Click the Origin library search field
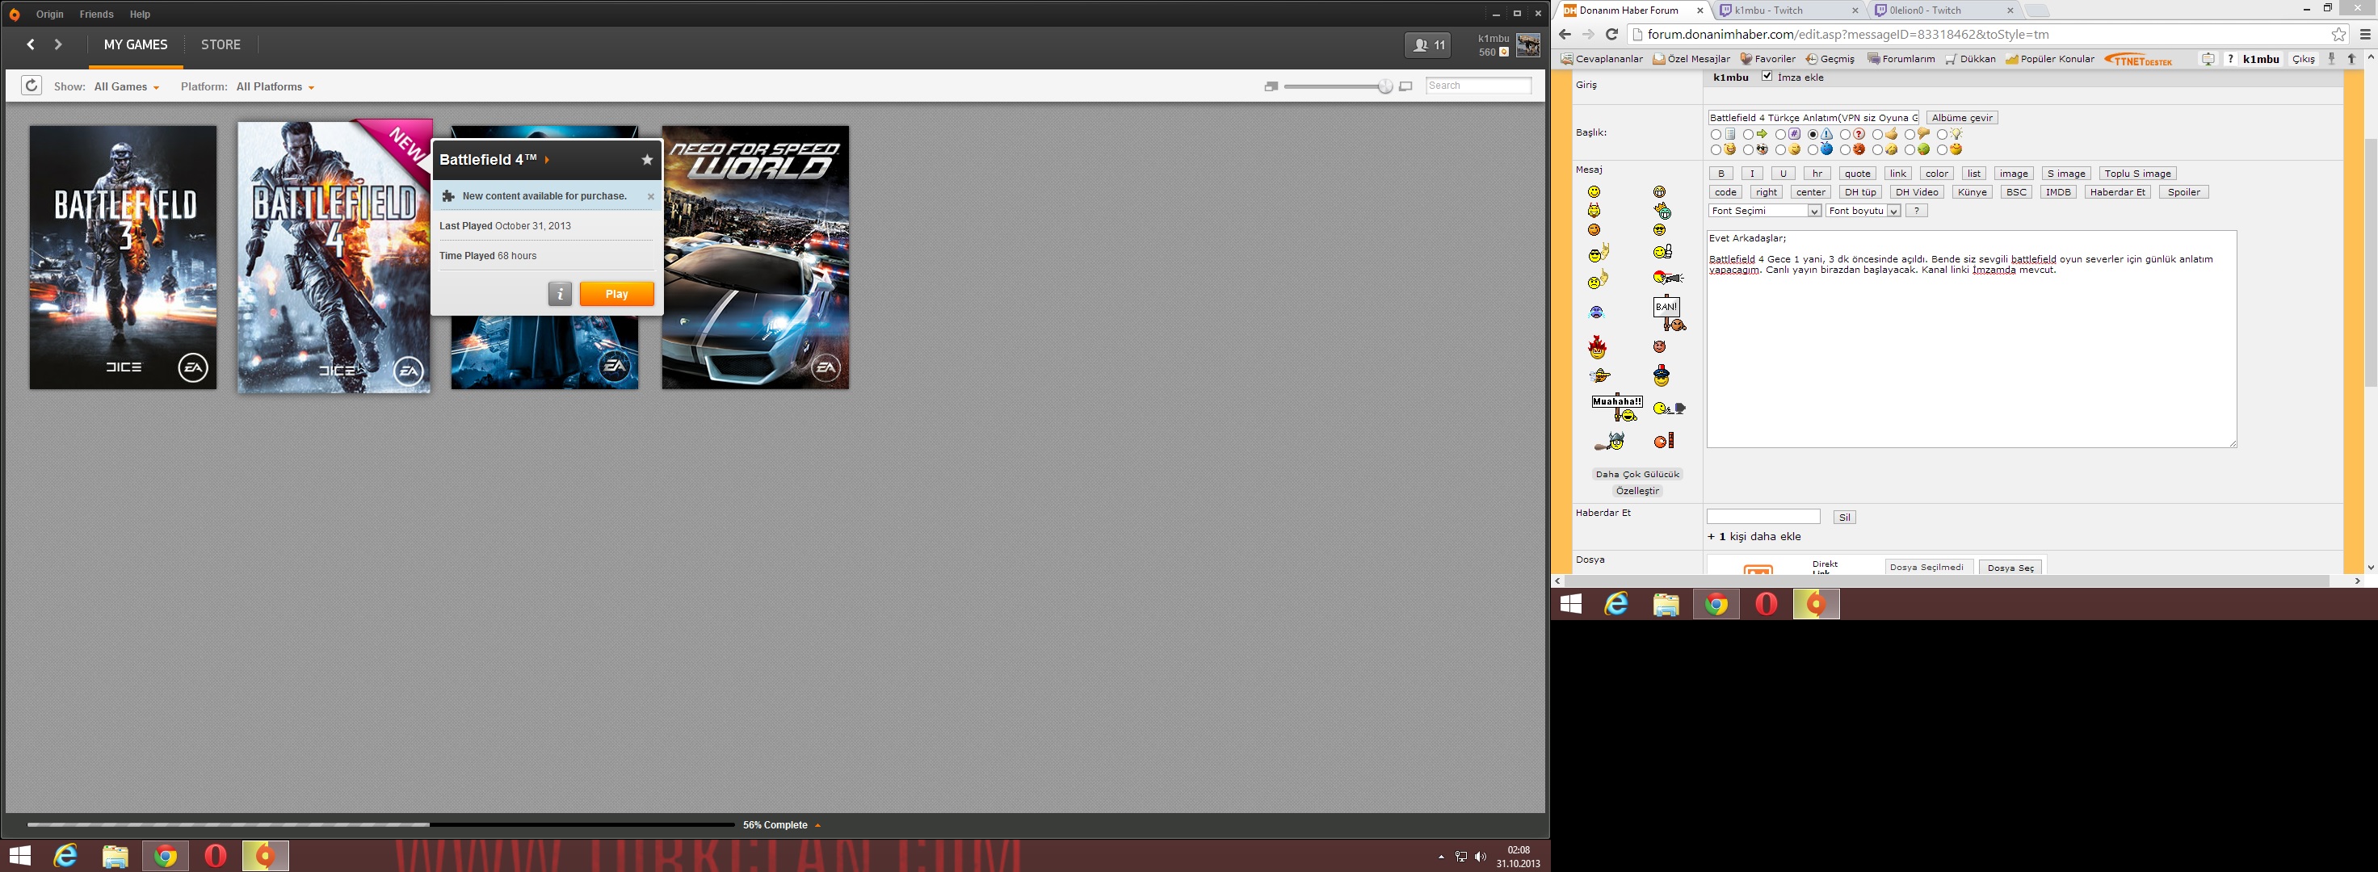This screenshot has height=872, width=2378. 1478,86
